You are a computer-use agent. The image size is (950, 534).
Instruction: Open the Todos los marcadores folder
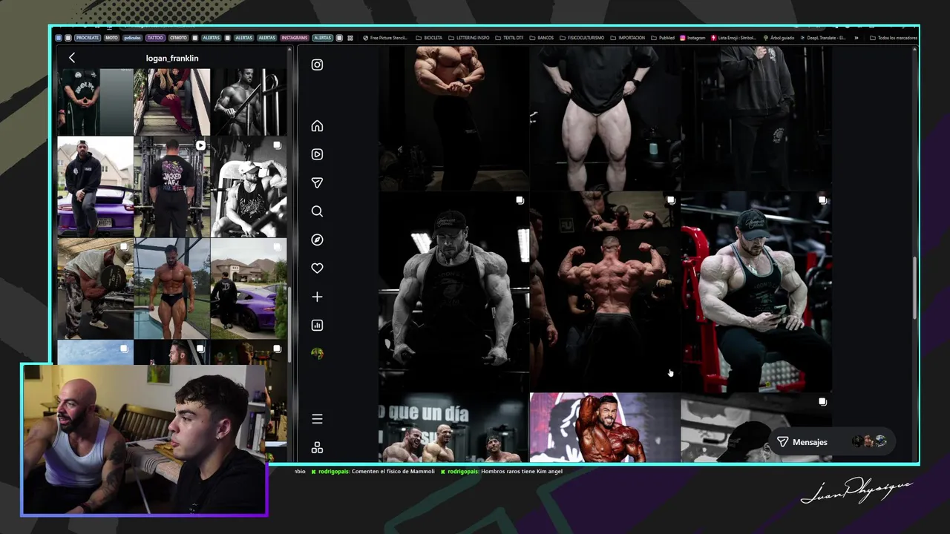coord(894,38)
